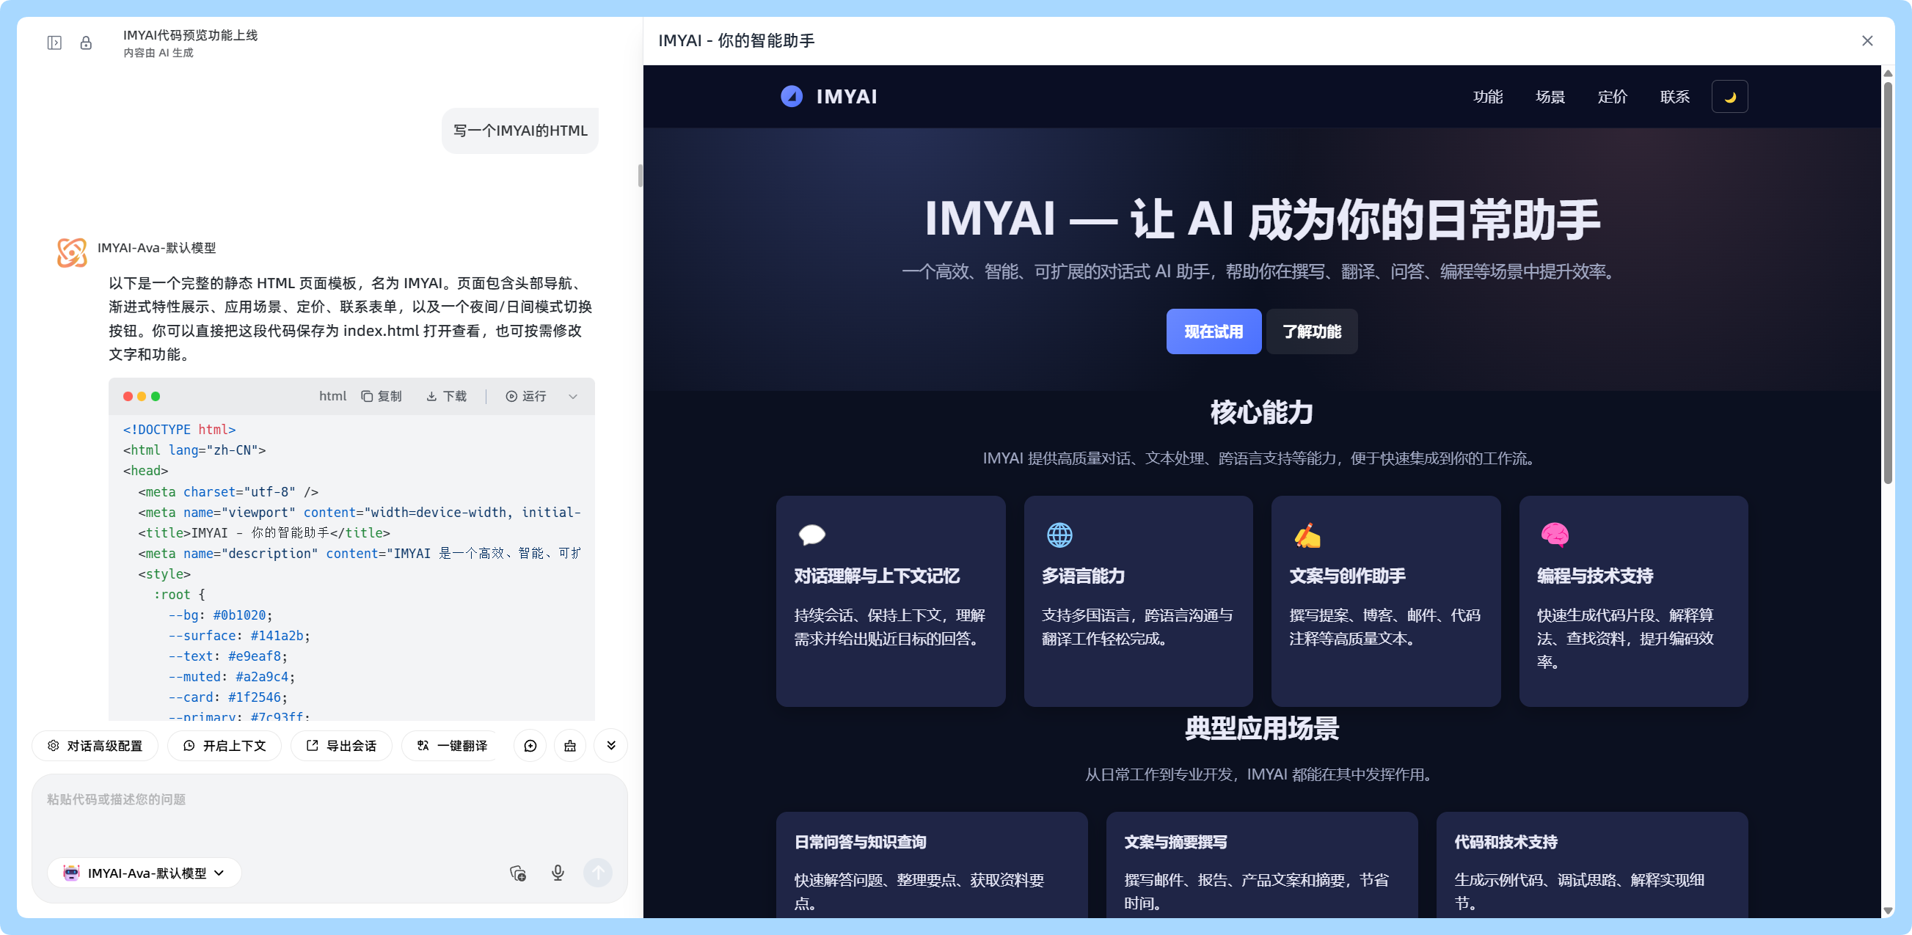Select 定价 in preview navigation

pyautogui.click(x=1612, y=97)
